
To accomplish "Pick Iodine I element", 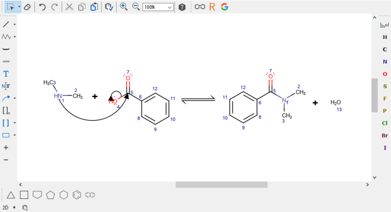I will tap(385, 148).
